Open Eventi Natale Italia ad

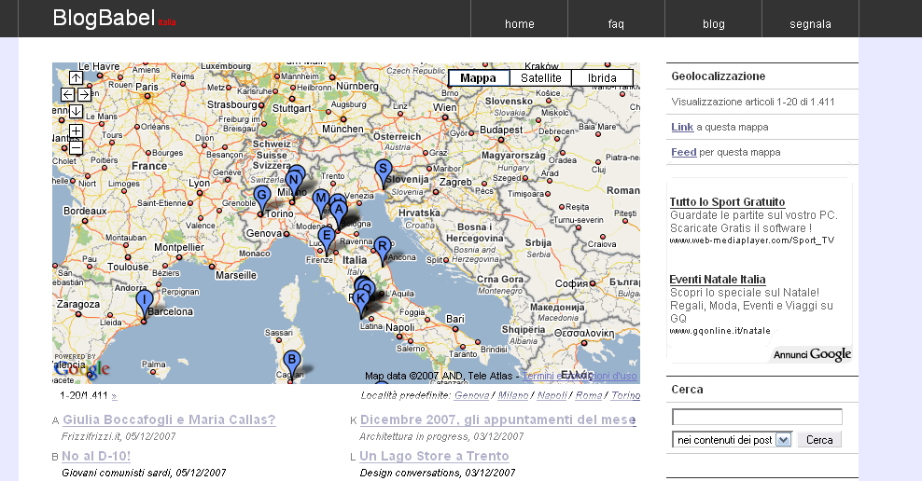[718, 280]
